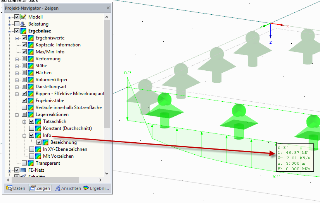Uncheck Kopfzeile-Information checkbox

point(24,45)
